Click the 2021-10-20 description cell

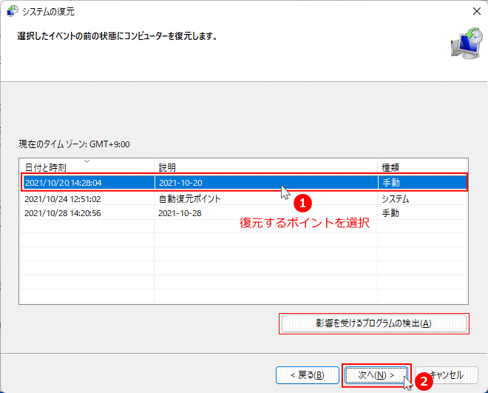coord(180,183)
